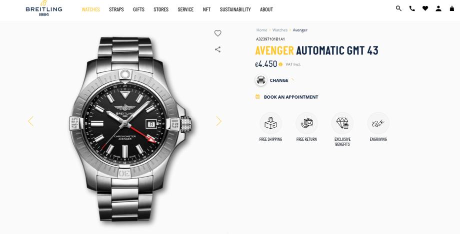
Task: Open the Straps menu item
Action: click(116, 9)
